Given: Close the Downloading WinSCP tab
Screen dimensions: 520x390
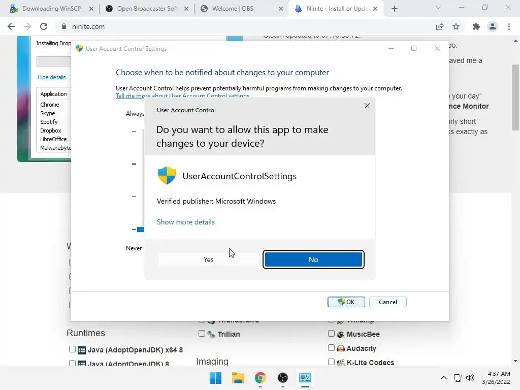Looking at the screenshot, I should point(91,9).
